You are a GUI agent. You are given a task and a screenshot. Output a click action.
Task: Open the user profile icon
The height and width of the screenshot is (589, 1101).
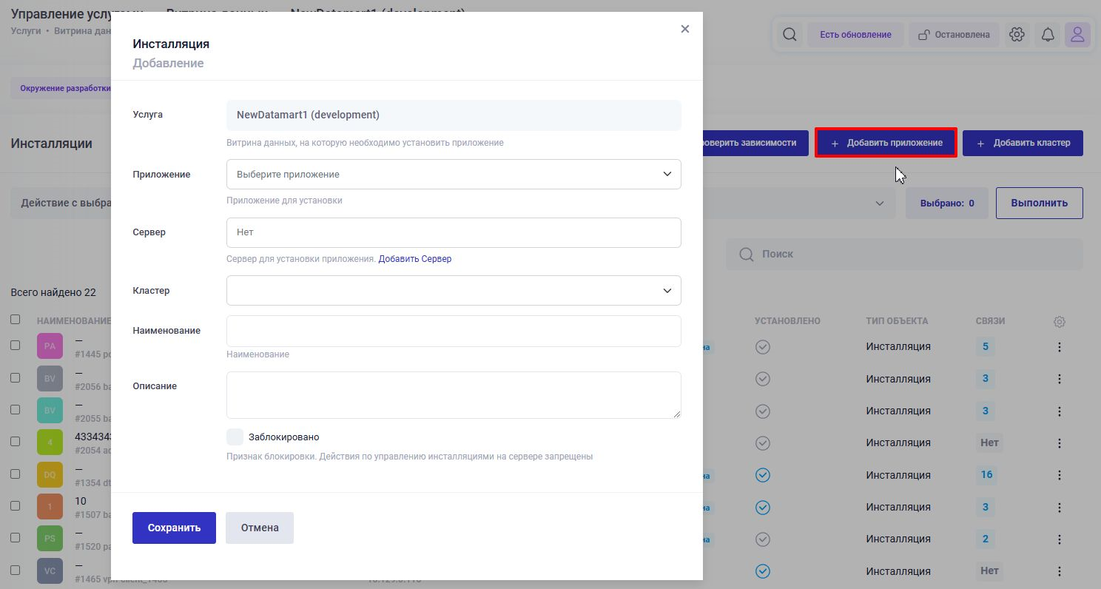point(1077,35)
